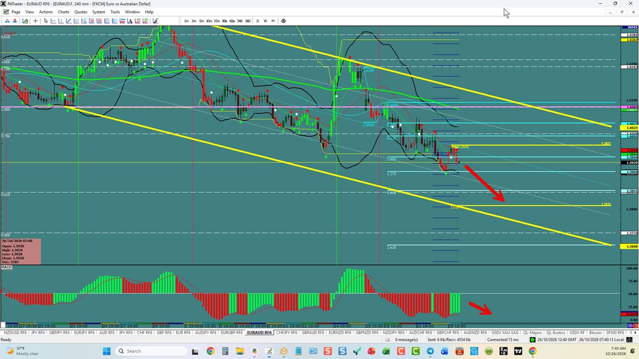Switch chart to 240 minute timeframe
Image resolution: width=639 pixels, height=359 pixels.
click(240, 21)
